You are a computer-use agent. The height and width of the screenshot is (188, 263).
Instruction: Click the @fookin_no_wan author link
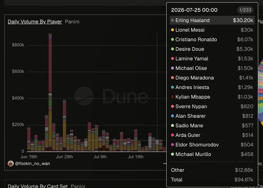click(32, 164)
